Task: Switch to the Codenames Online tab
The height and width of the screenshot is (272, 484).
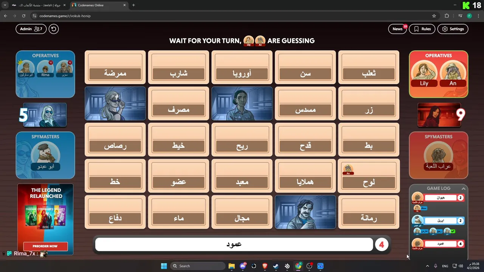Action: coord(99,5)
